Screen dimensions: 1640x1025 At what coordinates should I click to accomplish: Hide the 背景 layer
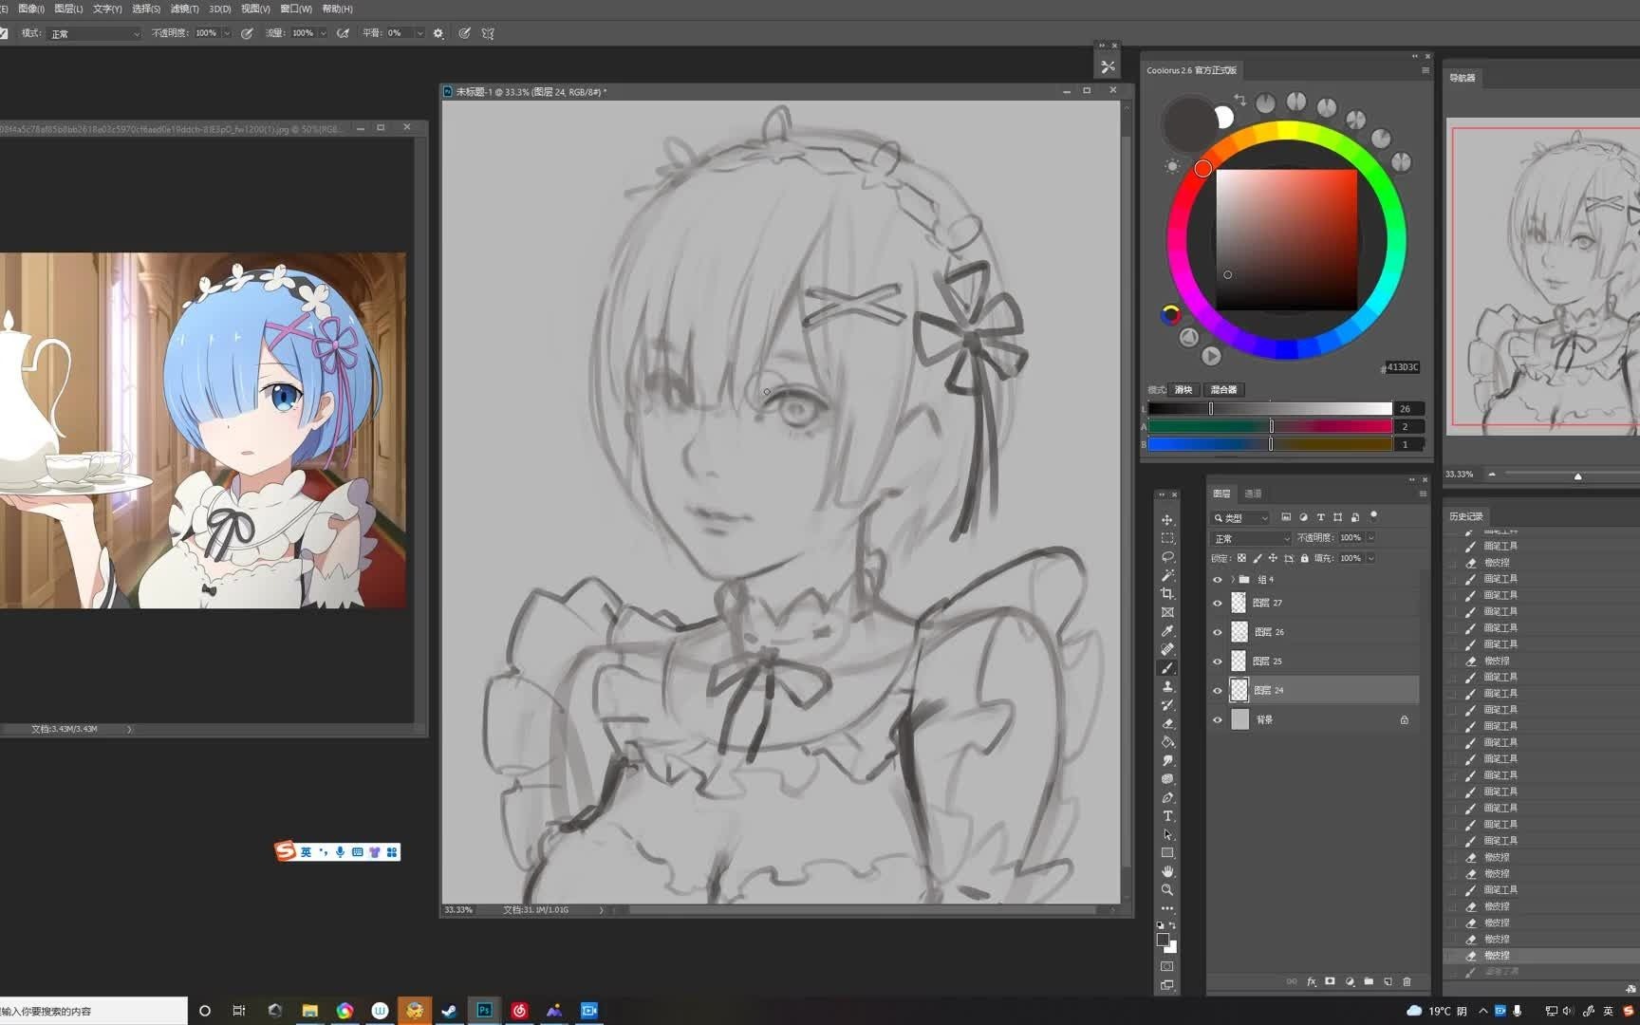[x=1218, y=720]
